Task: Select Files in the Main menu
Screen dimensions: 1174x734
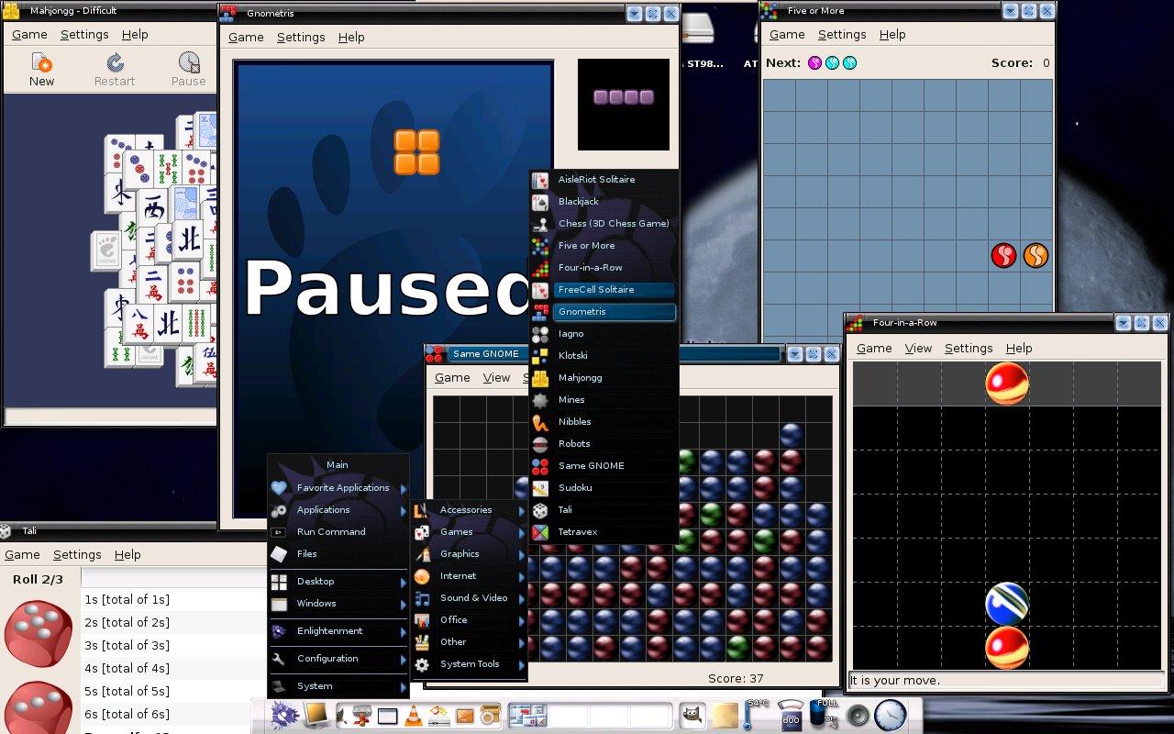Action: pos(338,553)
